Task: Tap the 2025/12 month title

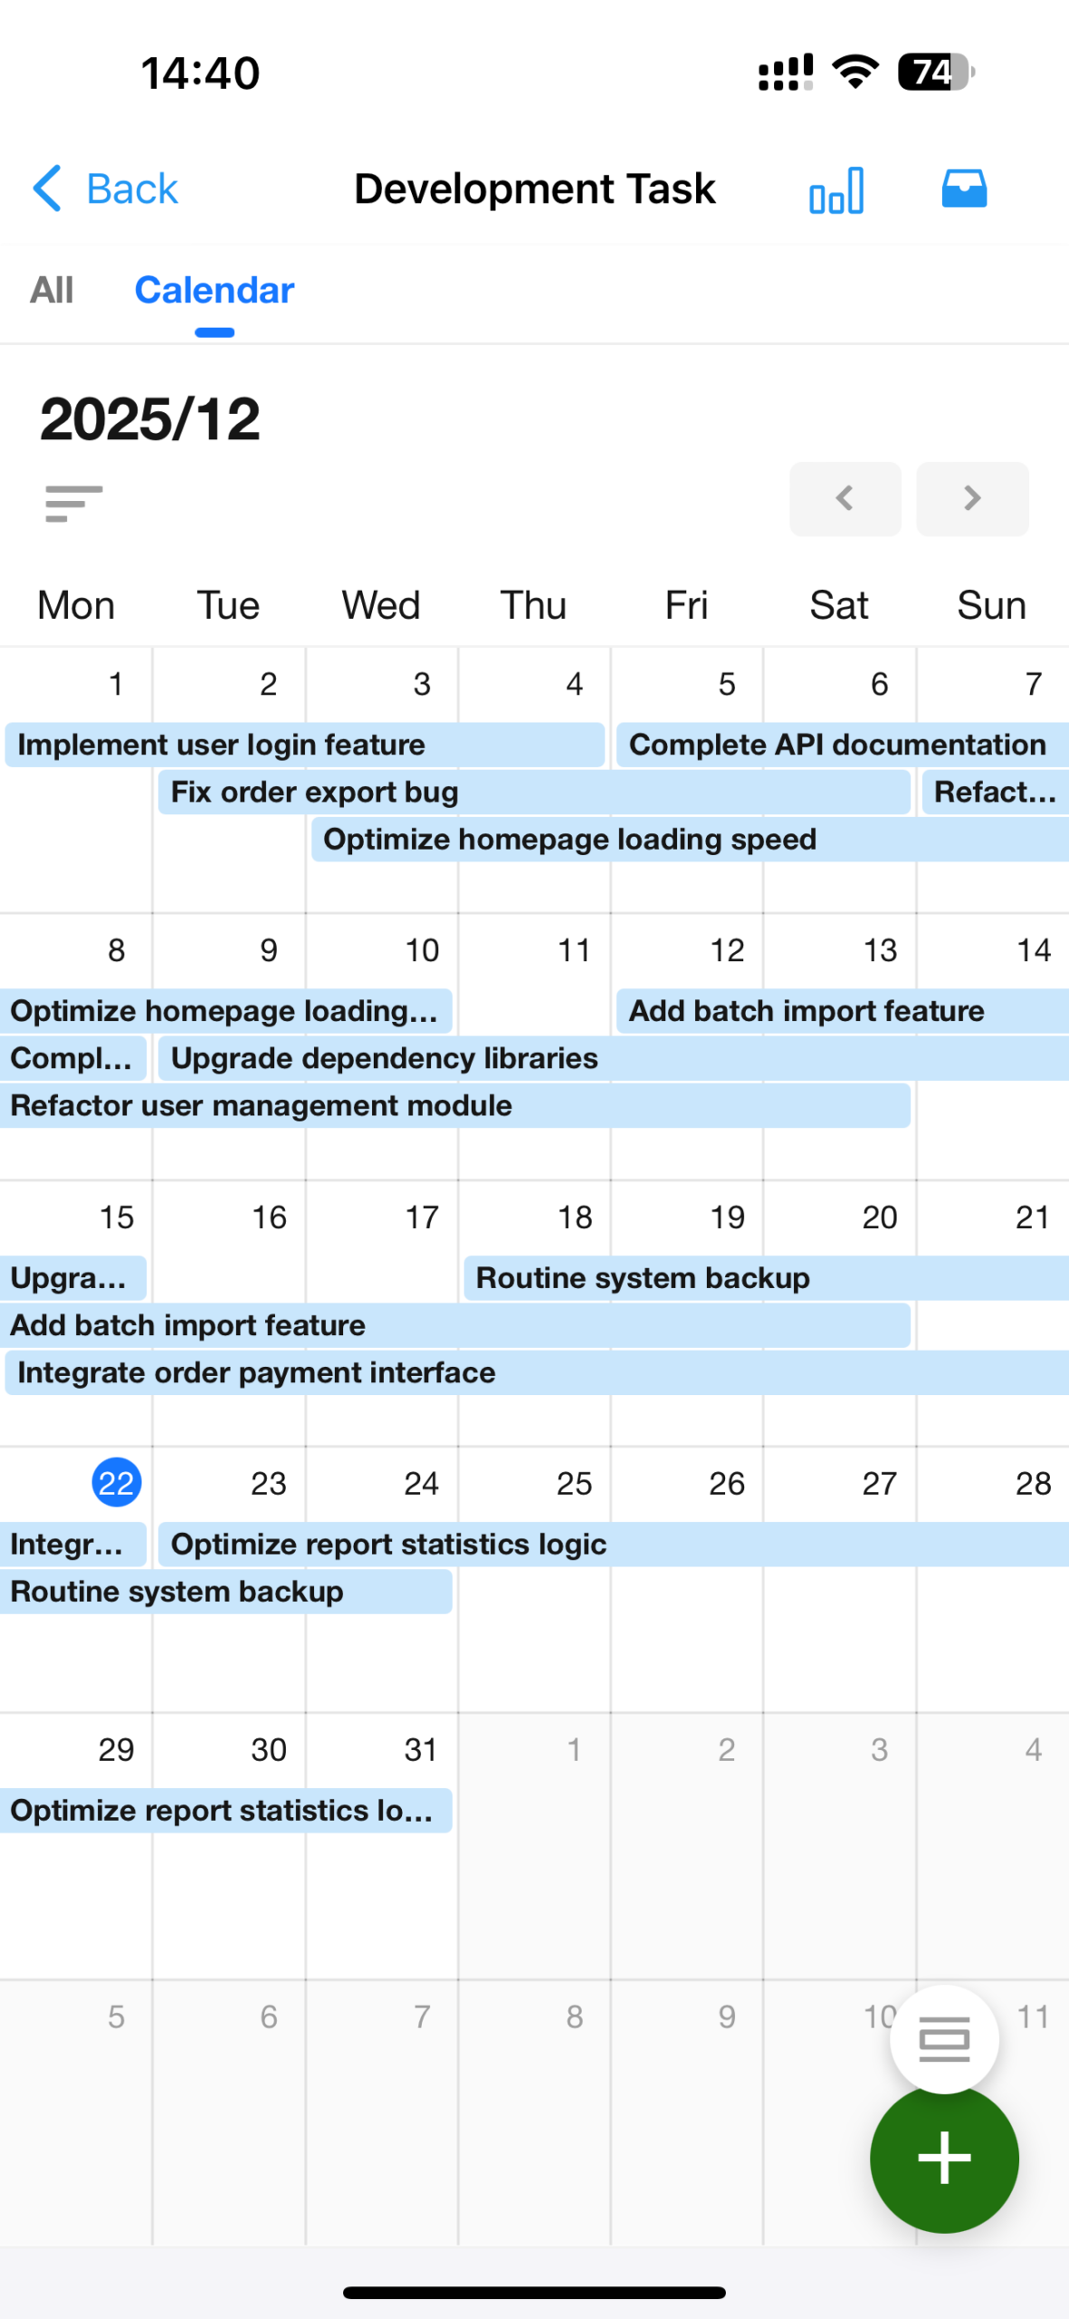Action: coord(150,419)
